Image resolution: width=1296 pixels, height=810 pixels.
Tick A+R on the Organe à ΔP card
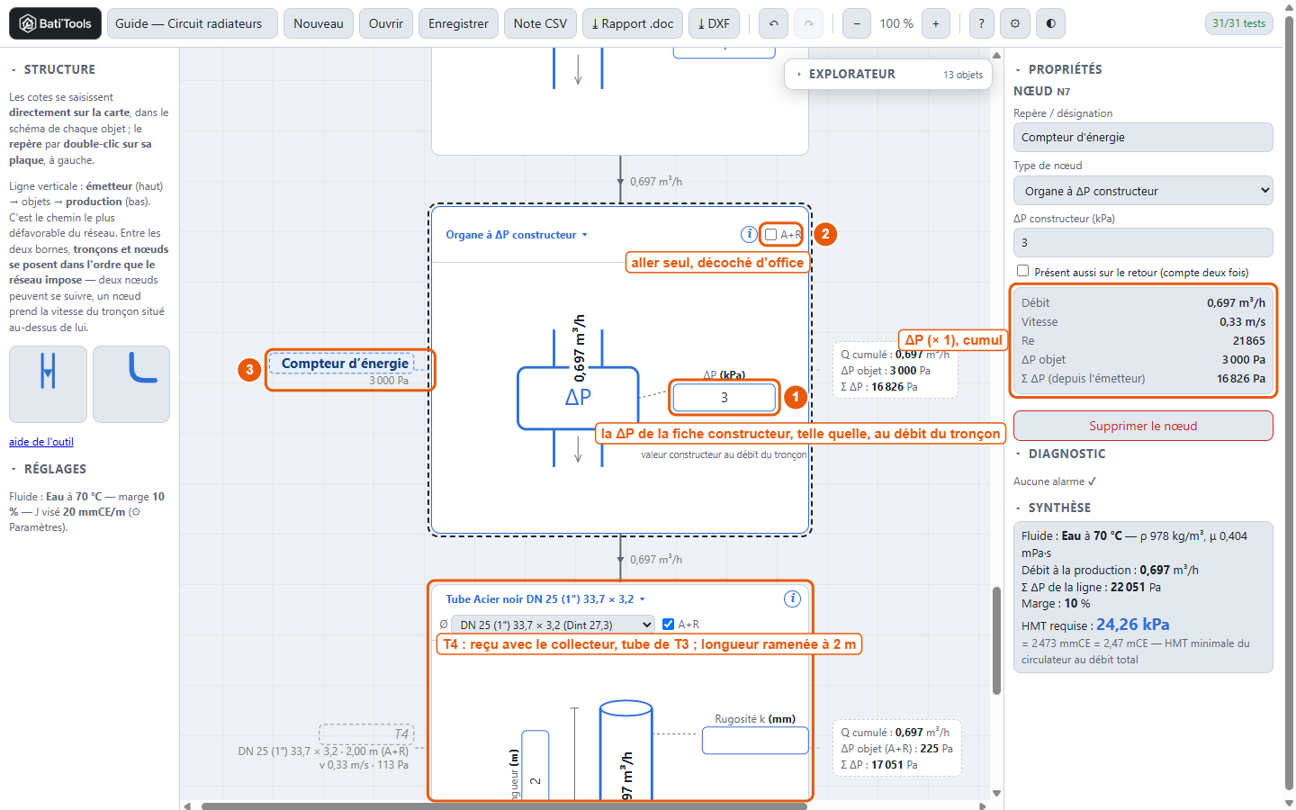pyautogui.click(x=770, y=235)
